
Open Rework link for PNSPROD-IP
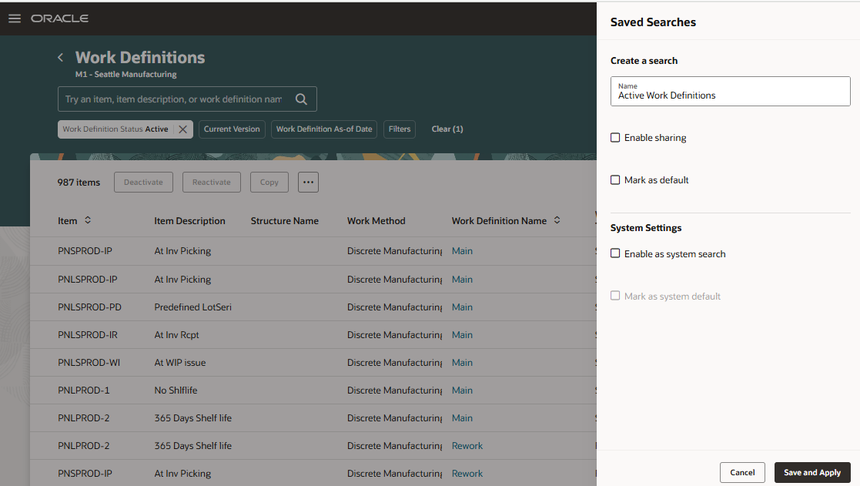point(467,474)
